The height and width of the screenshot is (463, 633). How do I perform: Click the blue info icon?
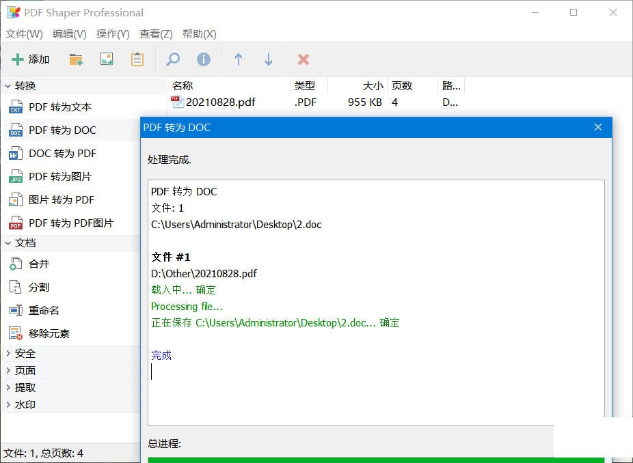point(204,59)
